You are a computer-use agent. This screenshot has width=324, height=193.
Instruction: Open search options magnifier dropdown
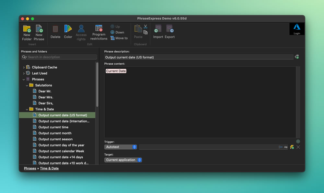pos(24,57)
